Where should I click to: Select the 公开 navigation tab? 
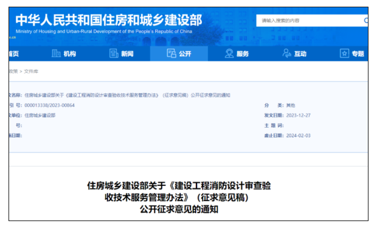coord(179,53)
